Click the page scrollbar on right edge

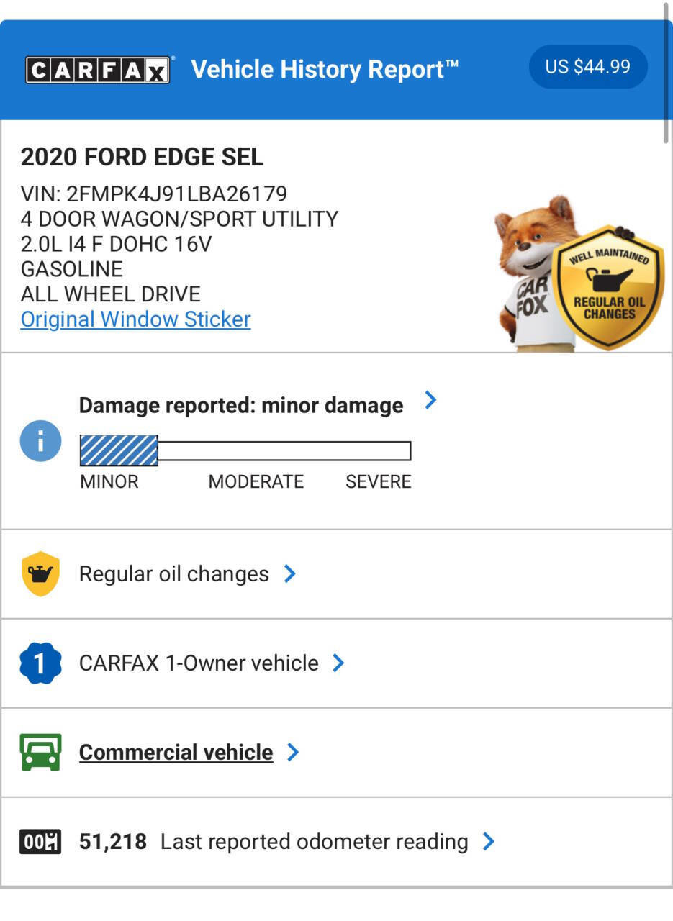667,72
